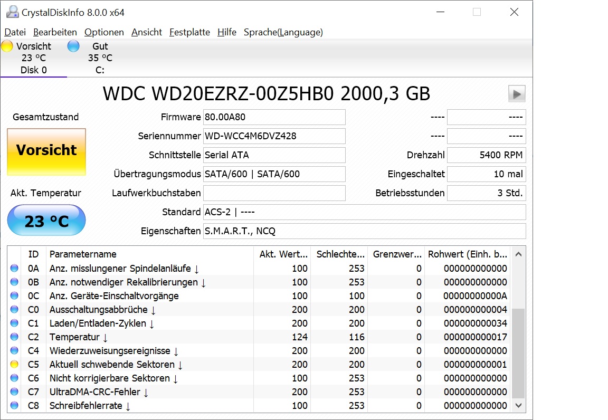Click raw value 000000000034
The image size is (608, 420).
pyautogui.click(x=476, y=323)
